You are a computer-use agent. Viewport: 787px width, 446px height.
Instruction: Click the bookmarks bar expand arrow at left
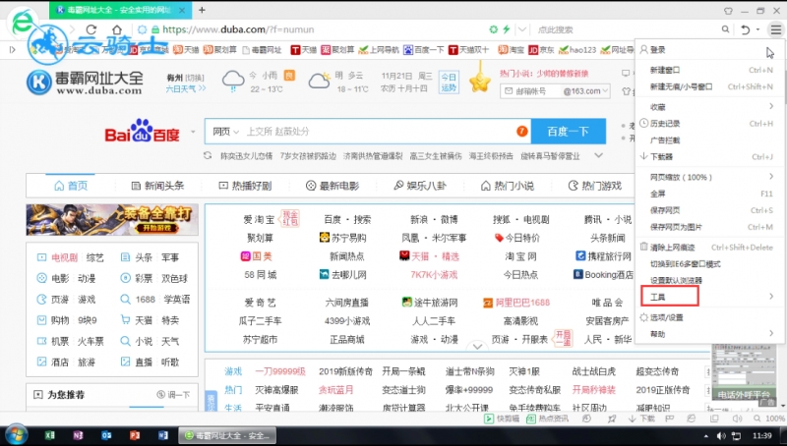coord(13,50)
